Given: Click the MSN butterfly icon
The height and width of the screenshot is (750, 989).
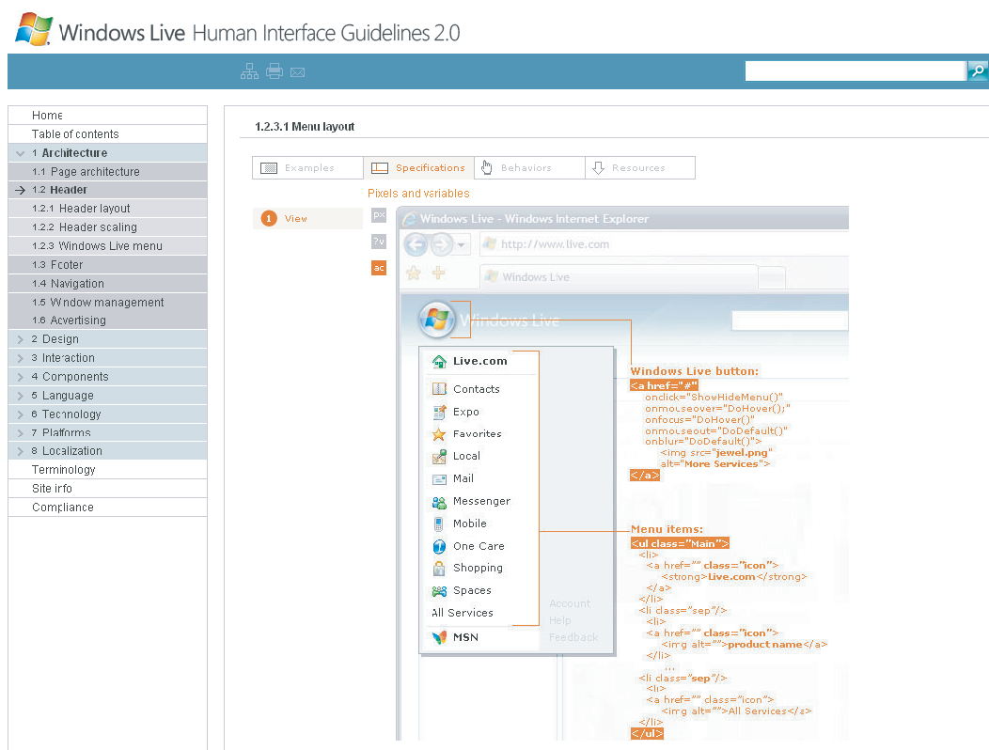Looking at the screenshot, I should [439, 638].
